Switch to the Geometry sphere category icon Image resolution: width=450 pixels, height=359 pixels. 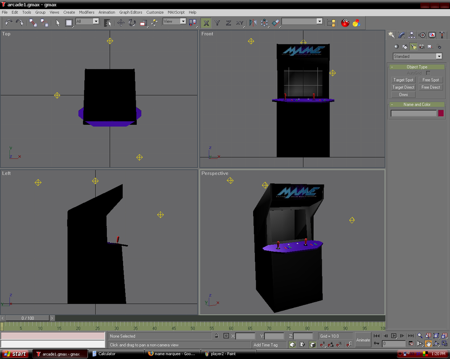pos(396,46)
